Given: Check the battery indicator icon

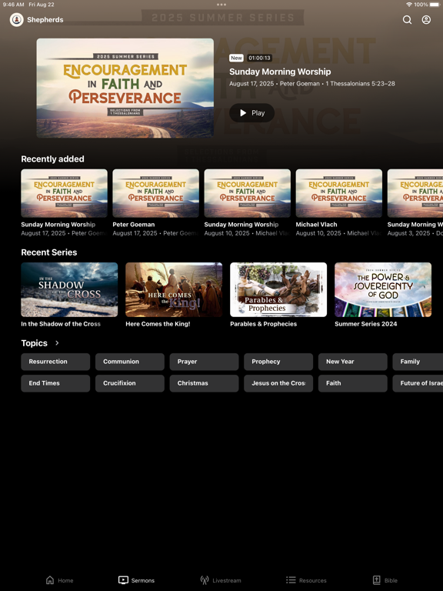Looking at the screenshot, I should [435, 5].
